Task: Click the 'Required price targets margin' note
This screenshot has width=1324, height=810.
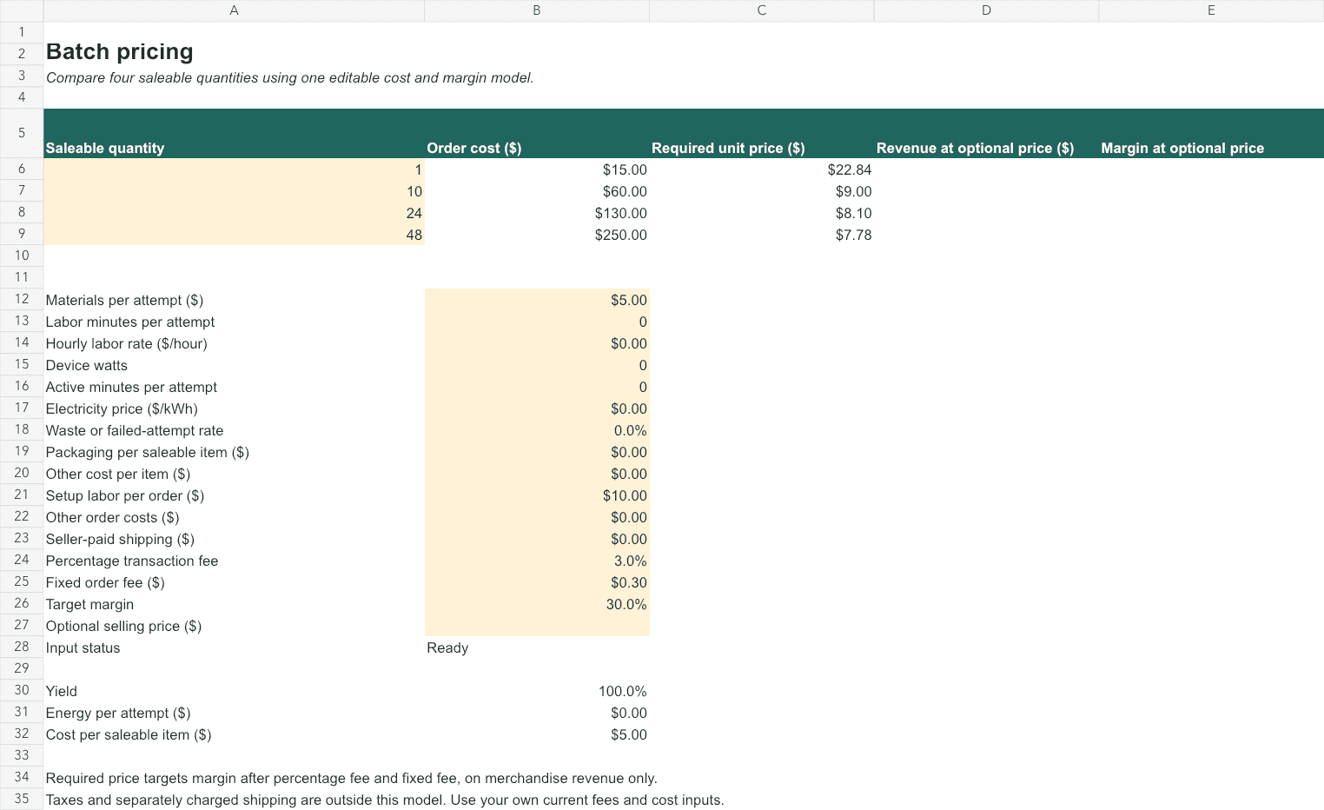Action: (351, 778)
